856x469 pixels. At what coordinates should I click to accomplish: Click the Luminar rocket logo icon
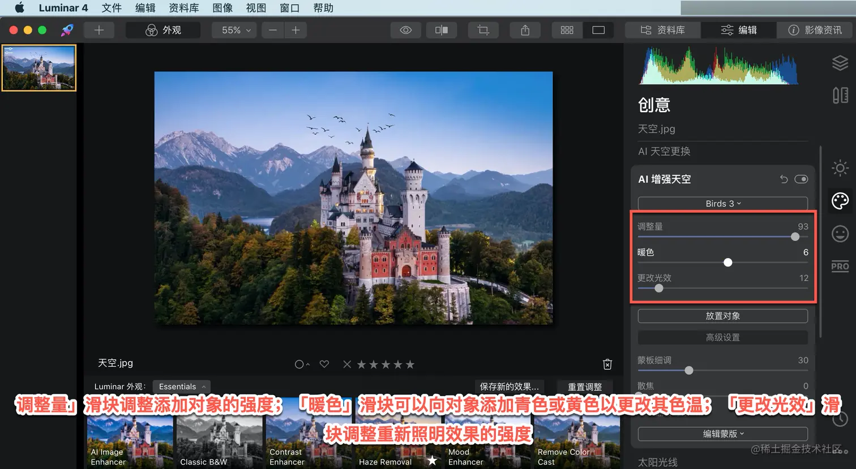pos(67,30)
